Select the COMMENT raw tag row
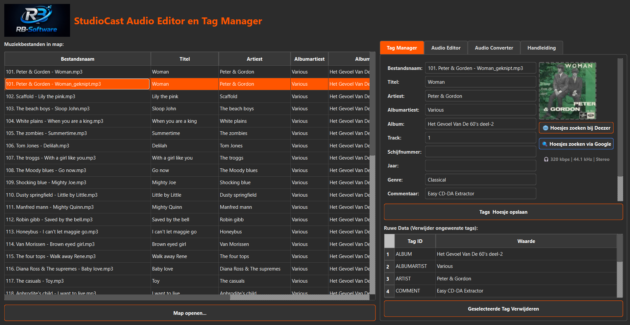The width and height of the screenshot is (630, 325). pyautogui.click(x=500, y=291)
